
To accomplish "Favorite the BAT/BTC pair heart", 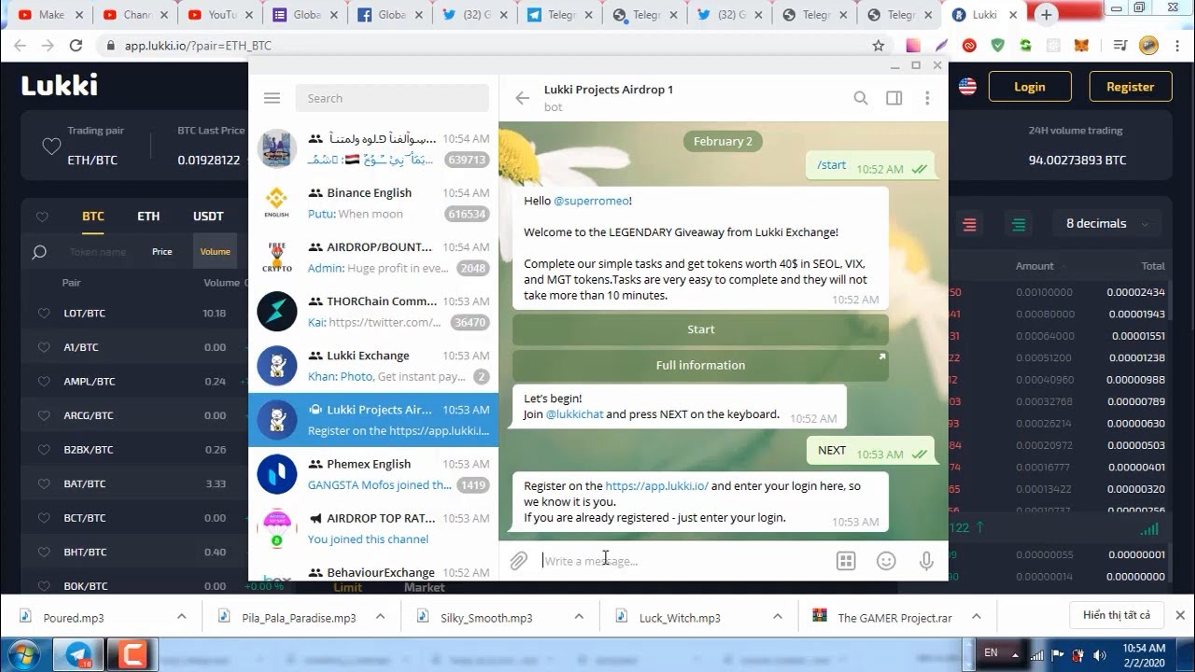I will tap(44, 483).
